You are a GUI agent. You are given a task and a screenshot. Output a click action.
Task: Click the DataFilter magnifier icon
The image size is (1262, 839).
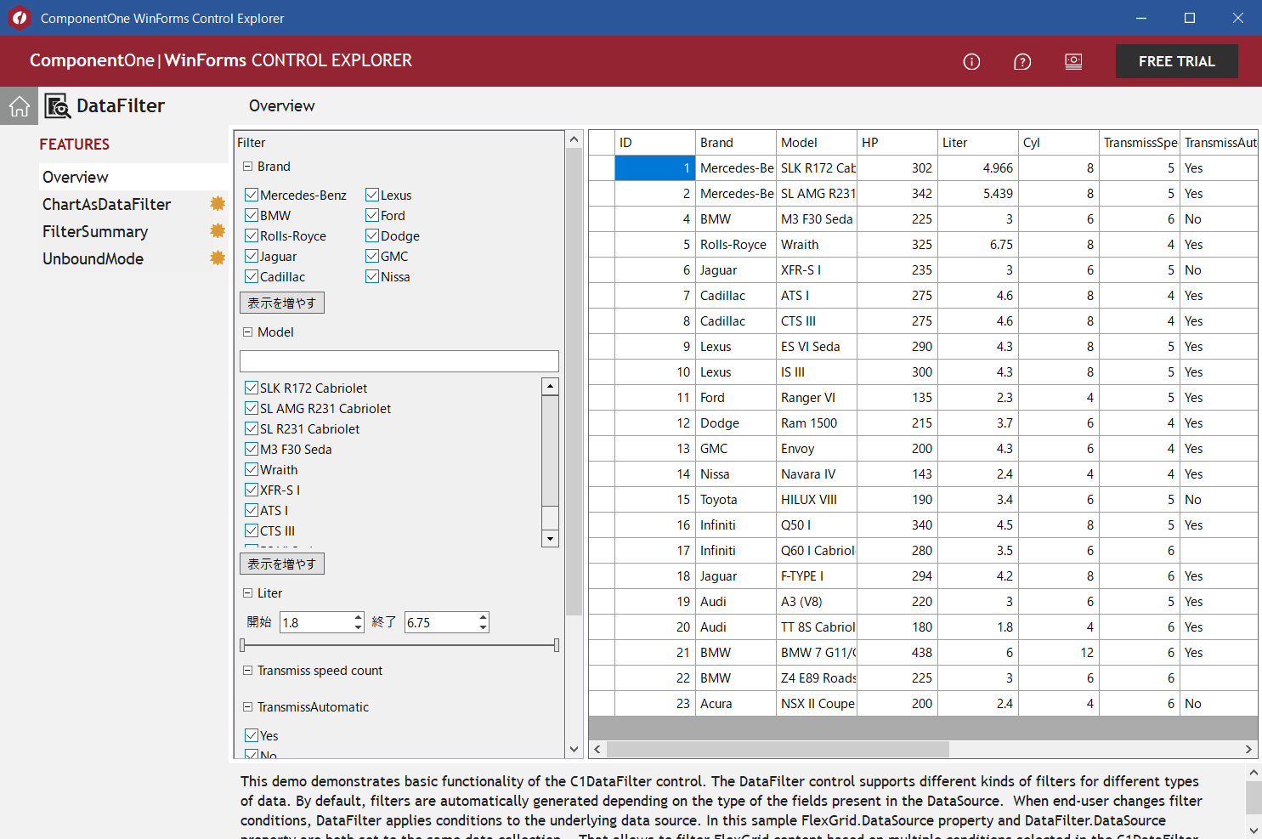coord(58,106)
